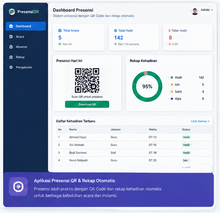The height and width of the screenshot is (213, 220).
Task: Click the Hadir count 142 in legend
Action: [201, 77]
